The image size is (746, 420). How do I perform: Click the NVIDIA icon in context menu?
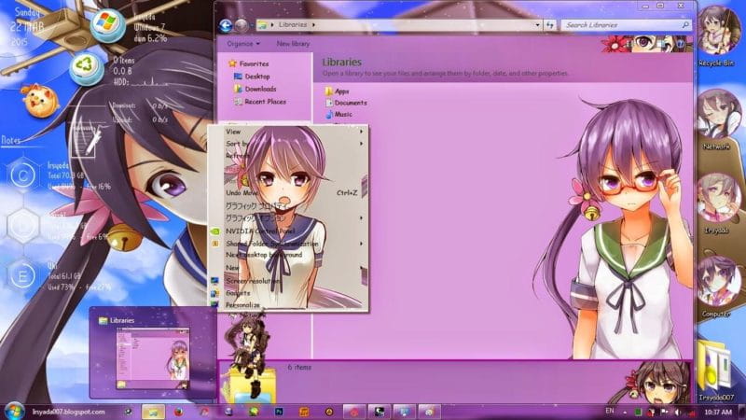(x=215, y=231)
